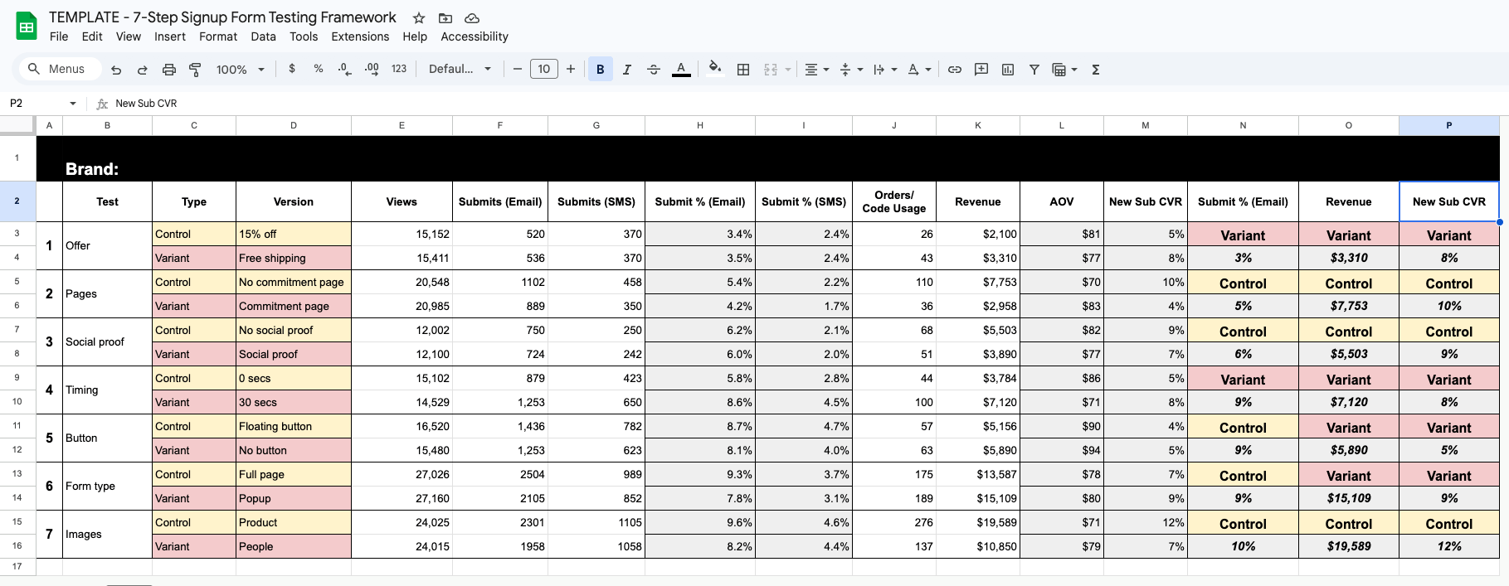Select row 2 header
The width and height of the screenshot is (1509, 586).
pos(17,201)
